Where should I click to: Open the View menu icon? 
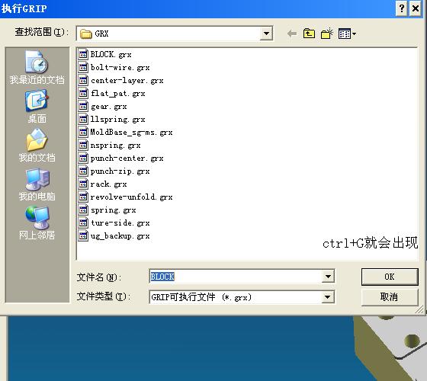pyautogui.click(x=347, y=34)
